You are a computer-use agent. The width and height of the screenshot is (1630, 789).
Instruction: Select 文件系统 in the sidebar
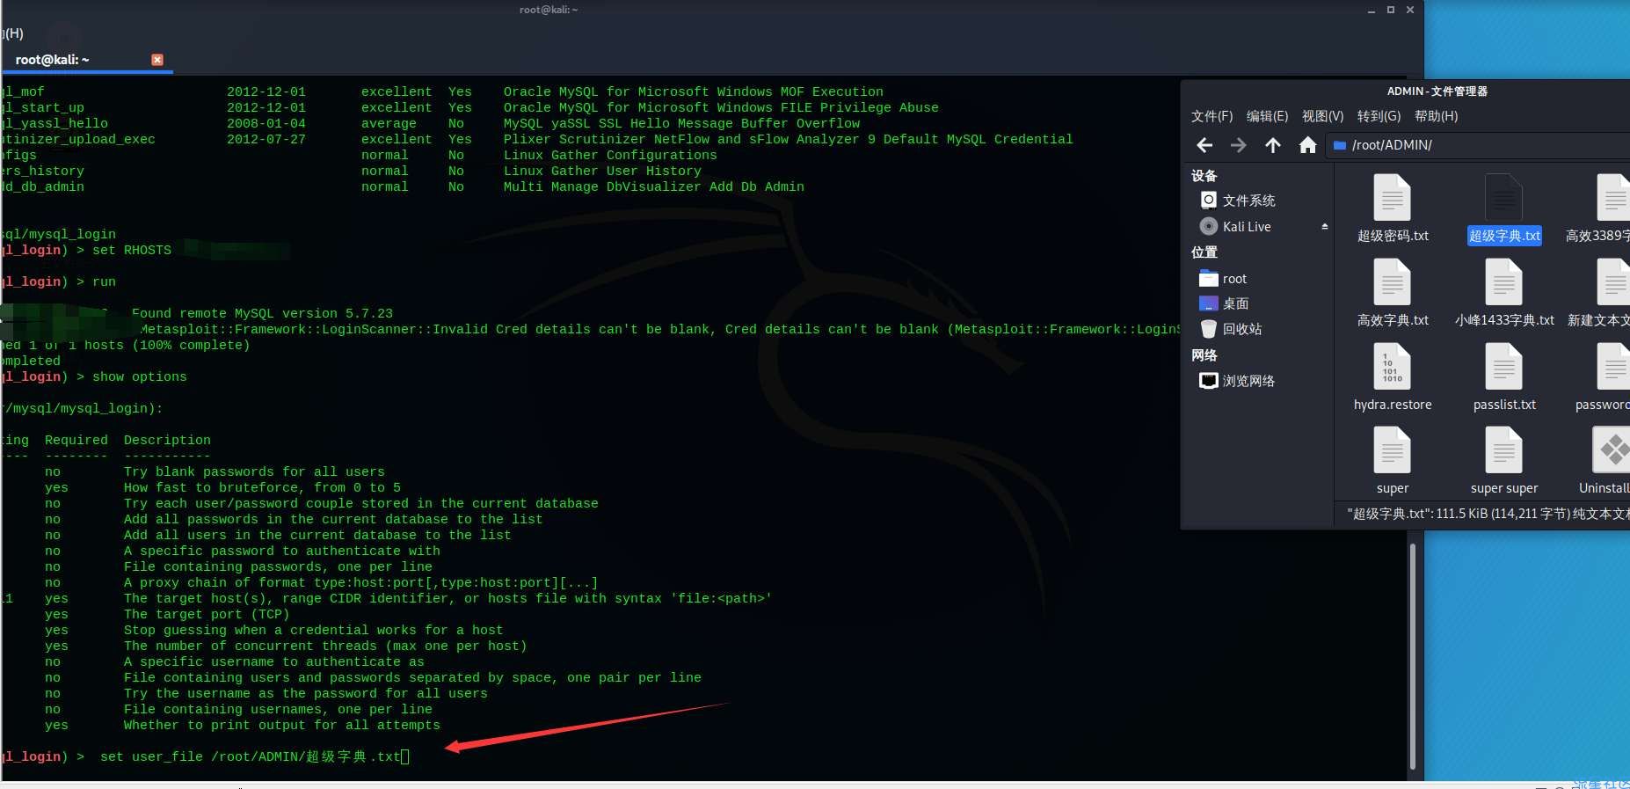[x=1238, y=201]
